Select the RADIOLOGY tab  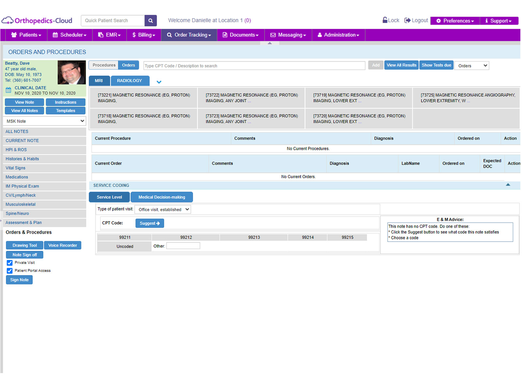[130, 80]
